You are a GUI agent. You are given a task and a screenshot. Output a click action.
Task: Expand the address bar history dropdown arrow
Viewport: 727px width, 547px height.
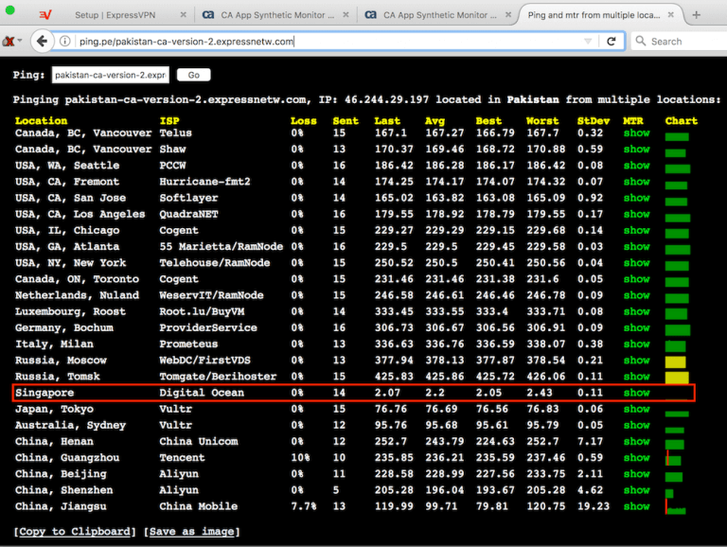coord(588,42)
